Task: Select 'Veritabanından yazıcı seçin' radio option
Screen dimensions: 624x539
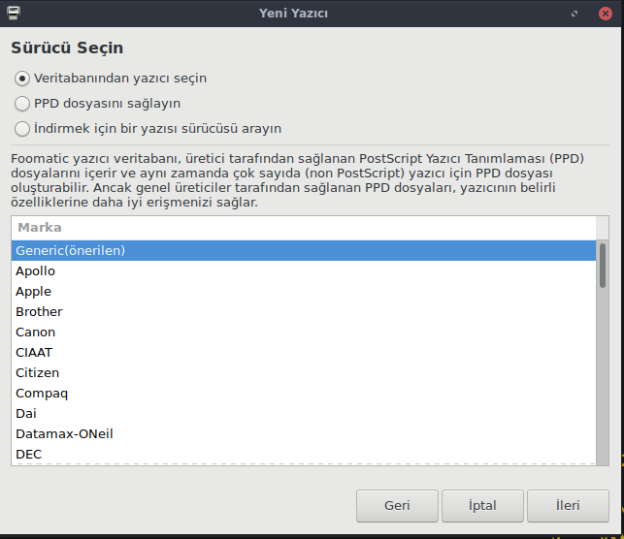Action: 22,79
